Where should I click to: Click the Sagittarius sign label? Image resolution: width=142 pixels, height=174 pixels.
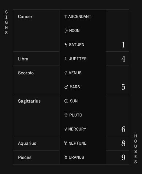[x=29, y=101]
